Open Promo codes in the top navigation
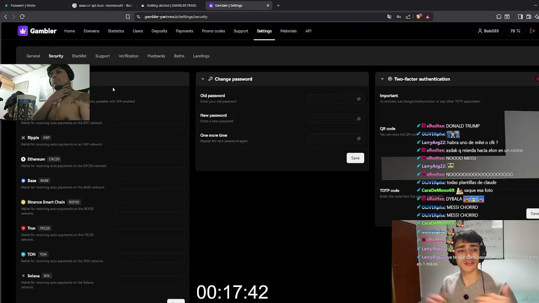Image resolution: width=539 pixels, height=303 pixels. pyautogui.click(x=213, y=31)
